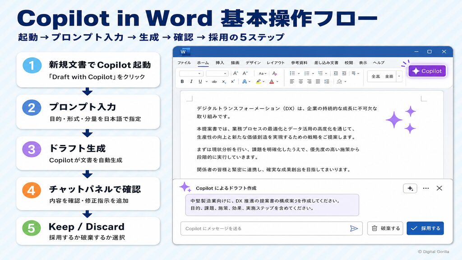Apply paragraph shading with paint bucket

[339, 81]
